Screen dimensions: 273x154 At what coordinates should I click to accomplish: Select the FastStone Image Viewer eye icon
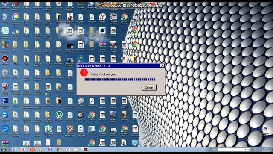(x=70, y=129)
